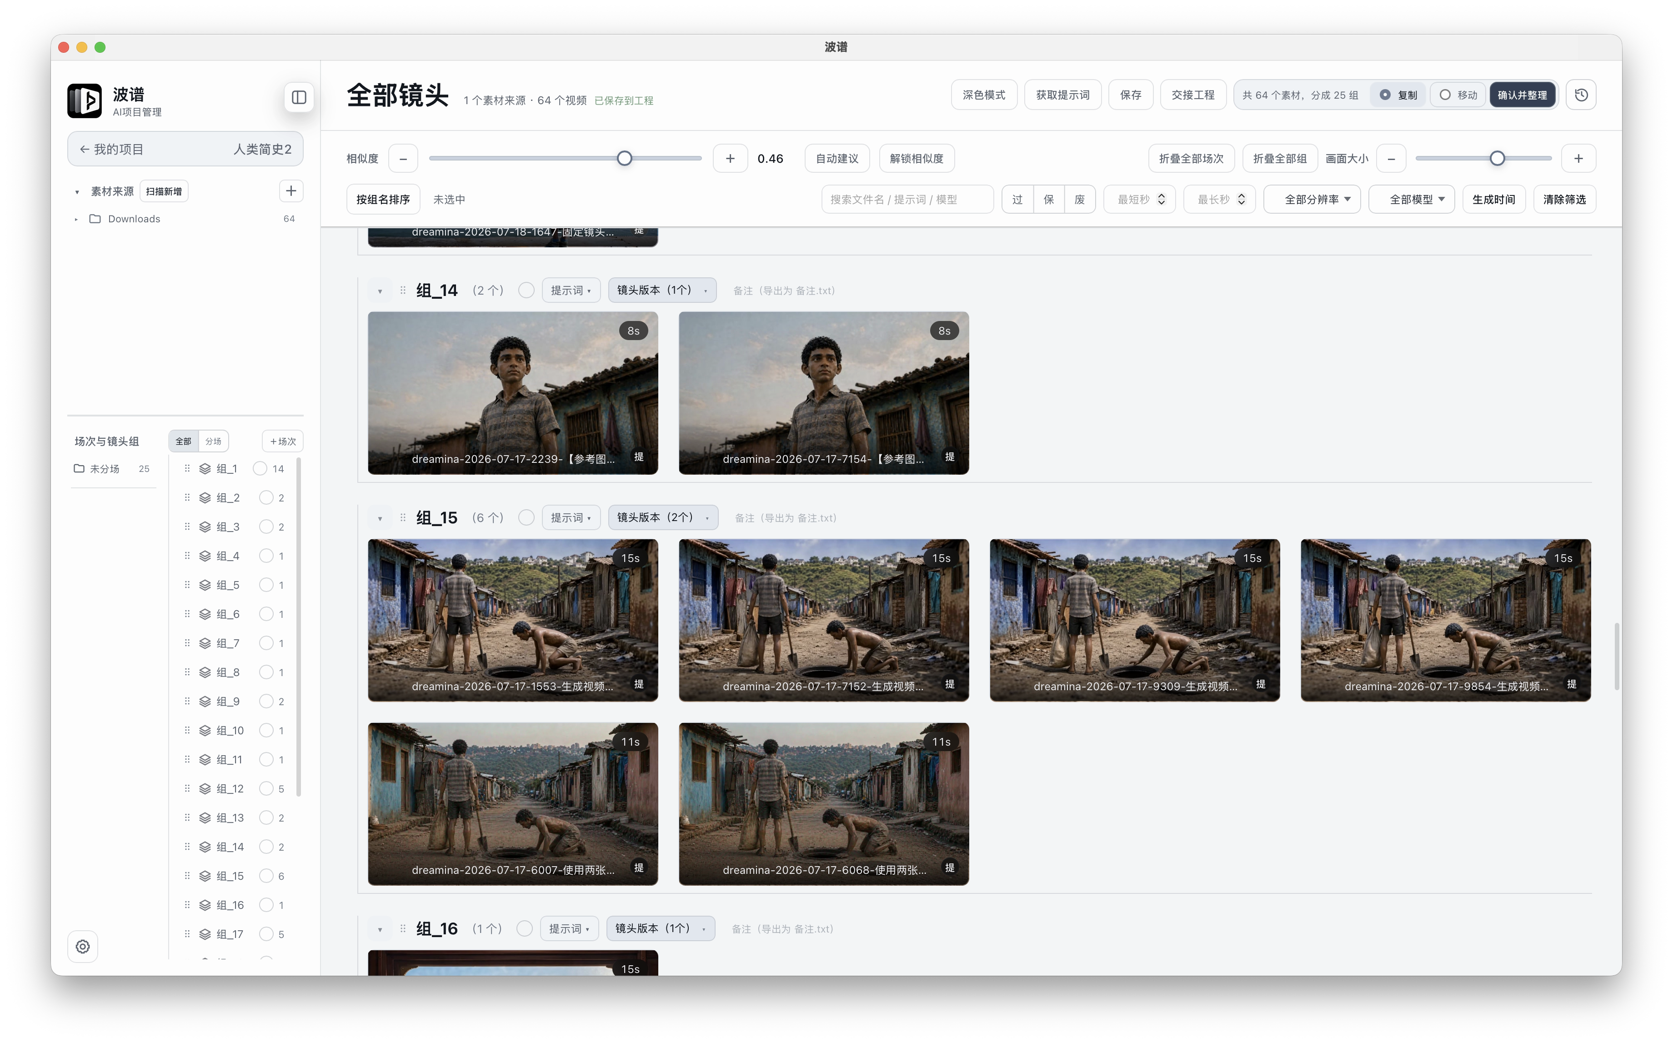Grab the drag handle of 组_15 header
Viewport: 1673px width, 1043px height.
pyautogui.click(x=403, y=517)
